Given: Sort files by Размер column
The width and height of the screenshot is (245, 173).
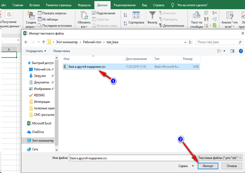Looking at the screenshot, I should (x=188, y=59).
